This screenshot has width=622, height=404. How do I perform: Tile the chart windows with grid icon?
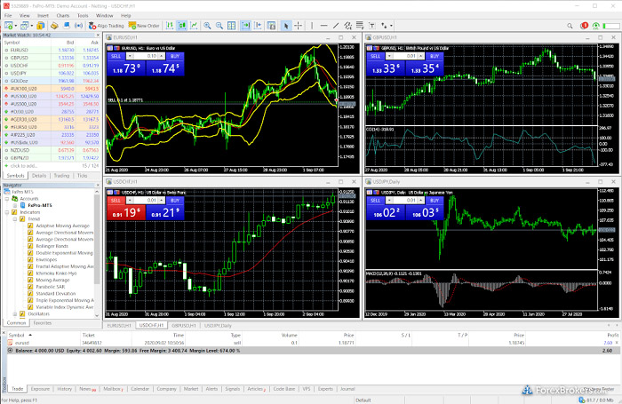[x=231, y=26]
